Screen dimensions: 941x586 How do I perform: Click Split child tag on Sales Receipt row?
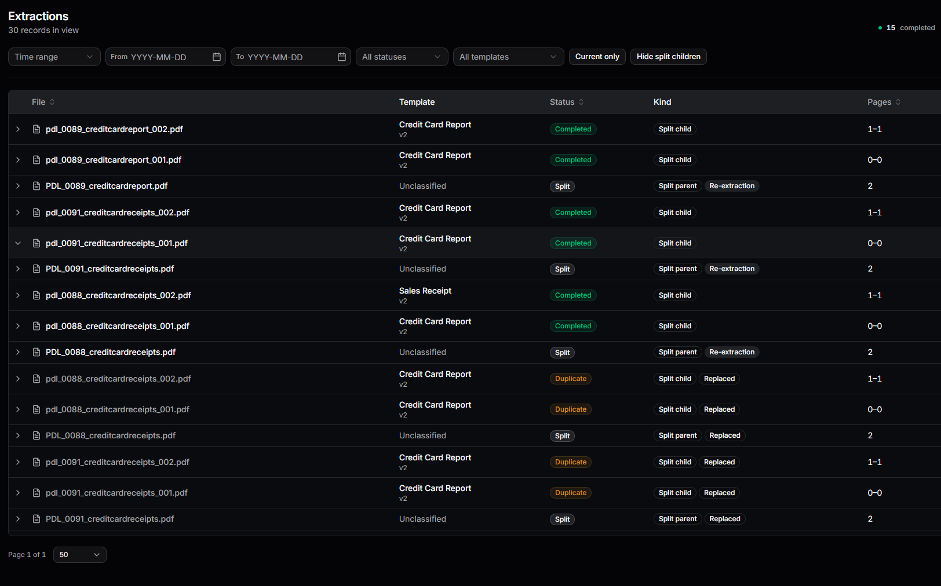pos(675,295)
